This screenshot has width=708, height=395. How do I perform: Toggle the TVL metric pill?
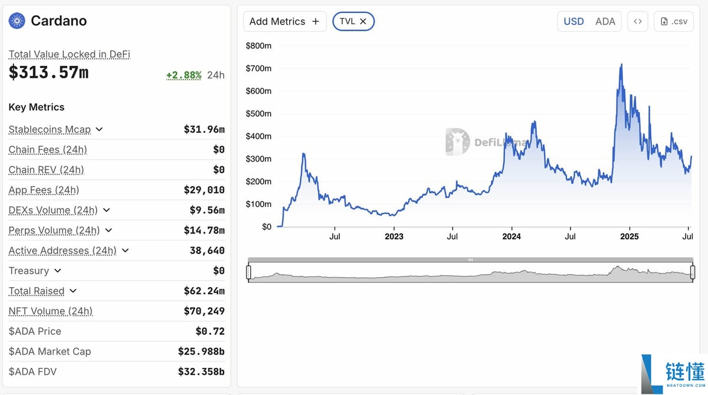pyautogui.click(x=348, y=22)
